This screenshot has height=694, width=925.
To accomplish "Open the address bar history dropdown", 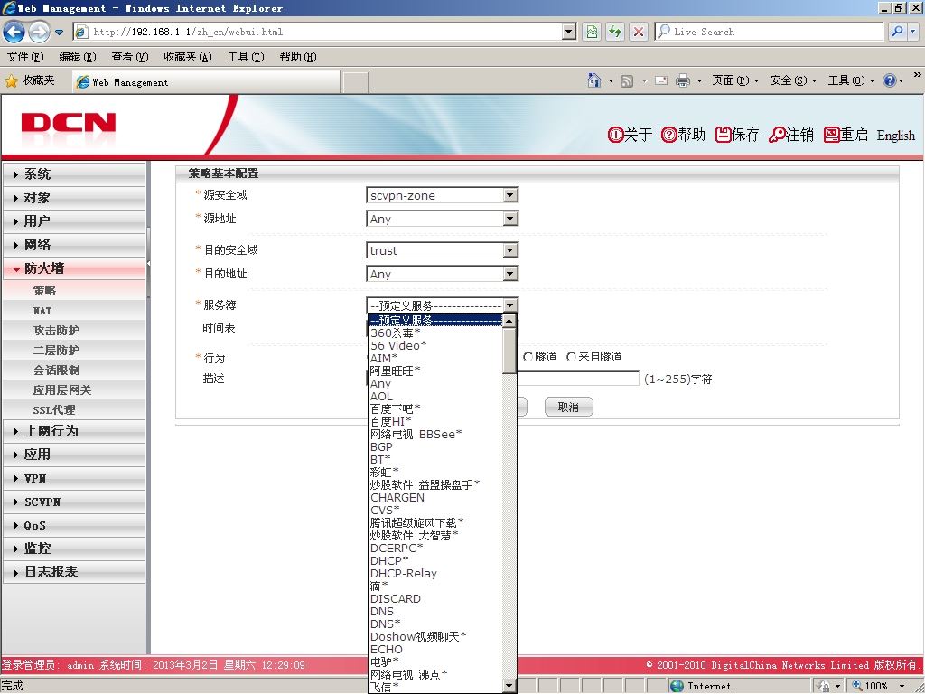I will tap(569, 32).
